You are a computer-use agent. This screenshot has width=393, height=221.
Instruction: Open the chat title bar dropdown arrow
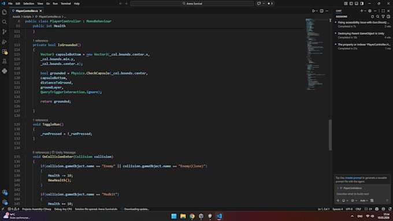tap(264, 3)
